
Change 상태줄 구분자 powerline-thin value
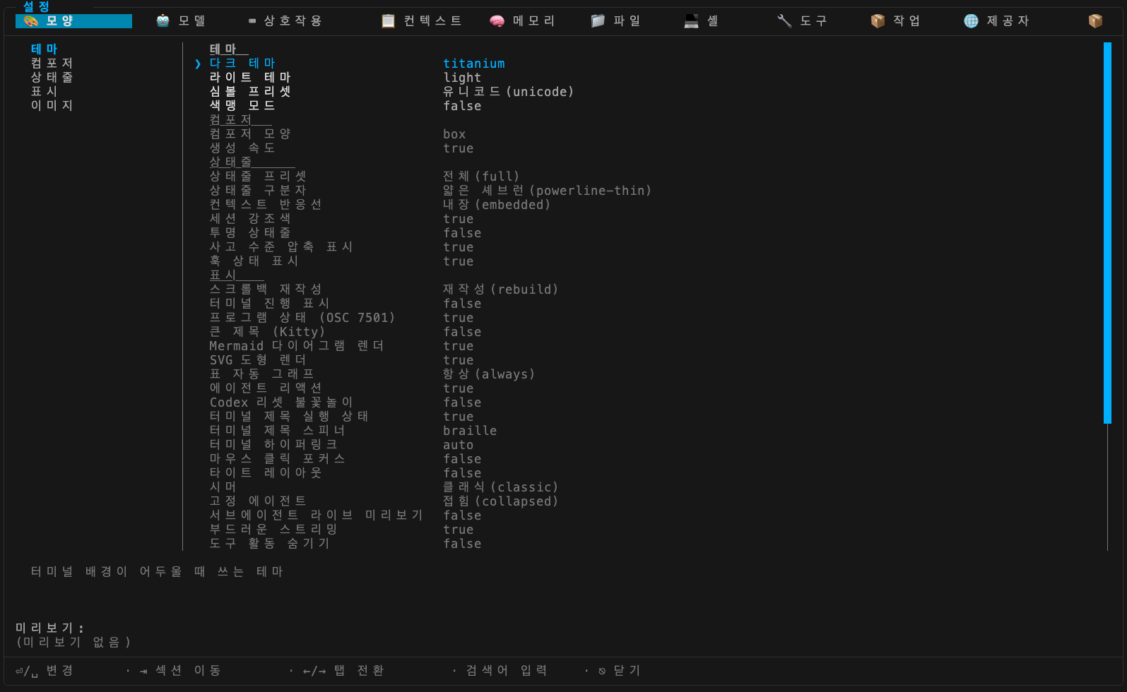coord(548,191)
